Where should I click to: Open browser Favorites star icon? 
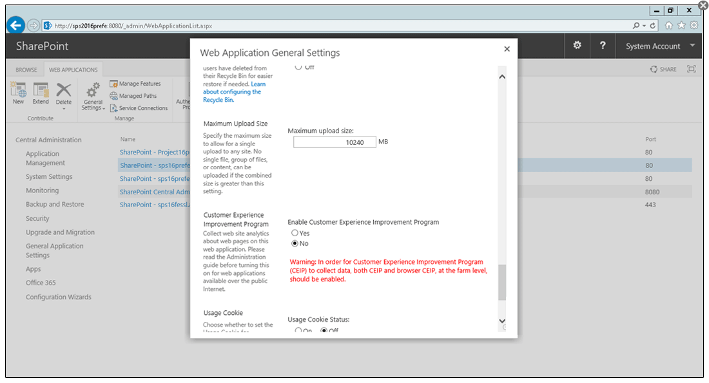pyautogui.click(x=681, y=25)
